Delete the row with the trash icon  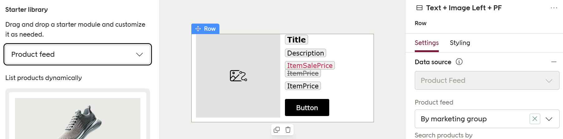(x=288, y=130)
